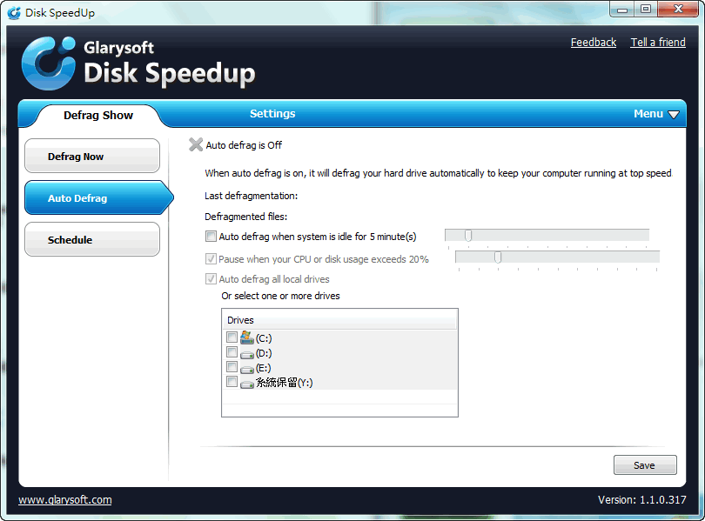Toggle pause when CPU usage exceeds 20%
The height and width of the screenshot is (521, 705).
(211, 258)
